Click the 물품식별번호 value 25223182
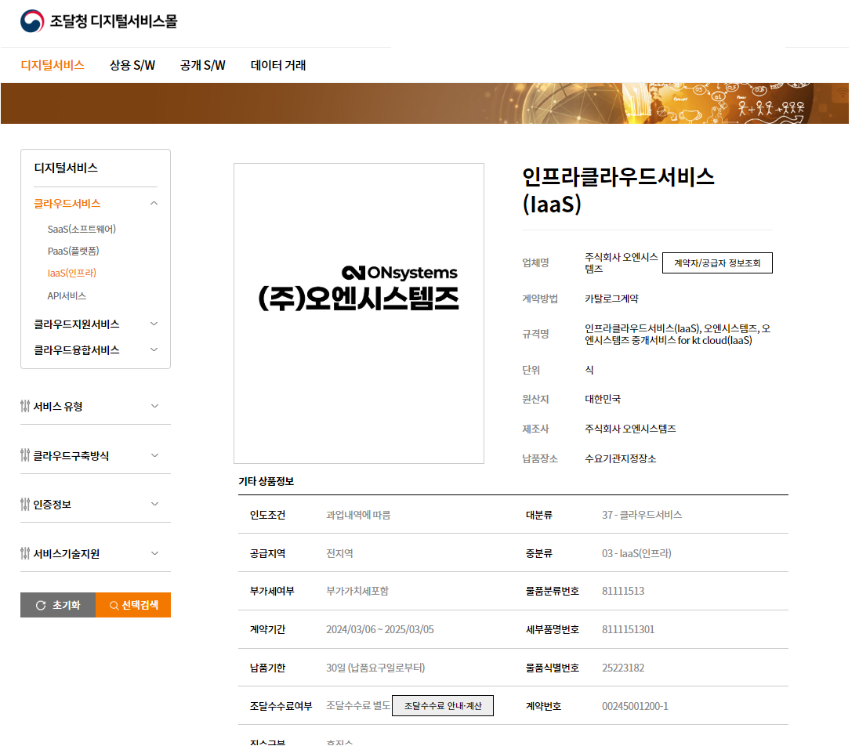The width and height of the screenshot is (859, 746). coord(623,668)
